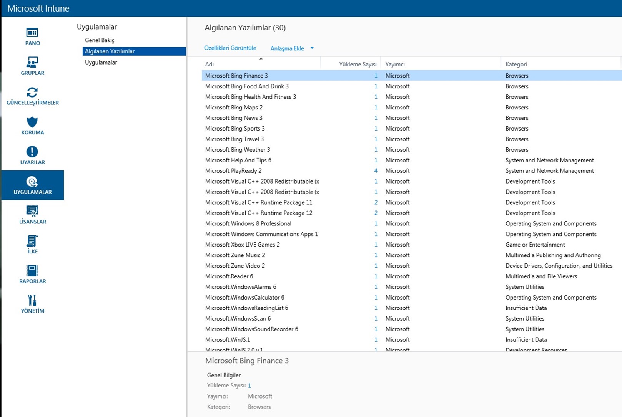Select the Microsoft Zune Video 2 row
This screenshot has width=622, height=417.
tap(412, 266)
